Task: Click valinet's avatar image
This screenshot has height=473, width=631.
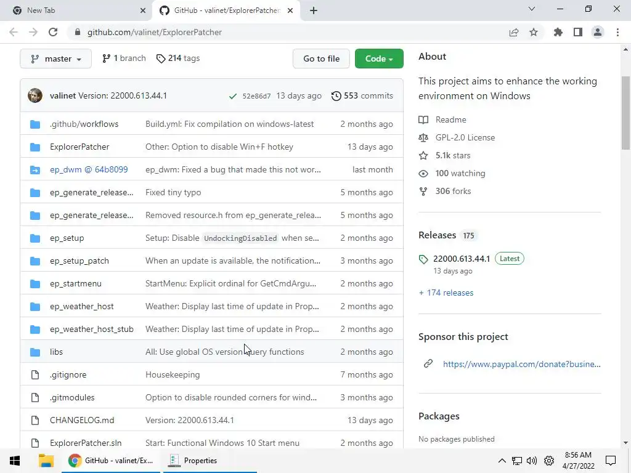Action: tap(35, 95)
